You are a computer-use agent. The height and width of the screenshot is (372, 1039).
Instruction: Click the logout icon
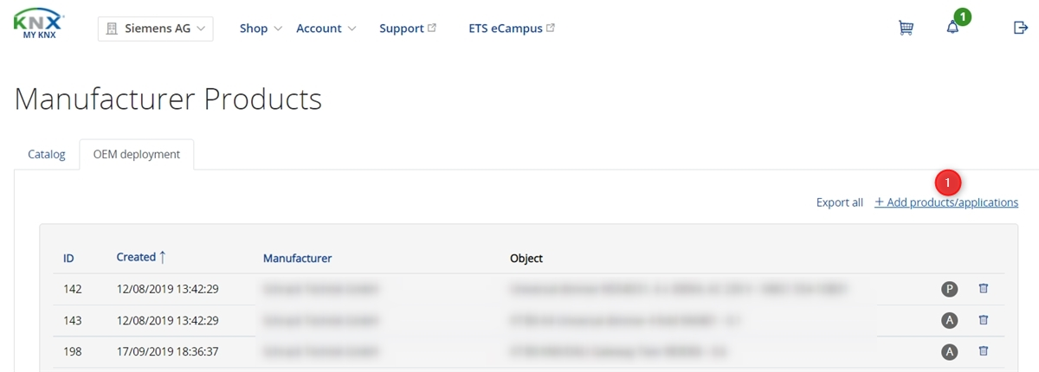pos(1020,28)
